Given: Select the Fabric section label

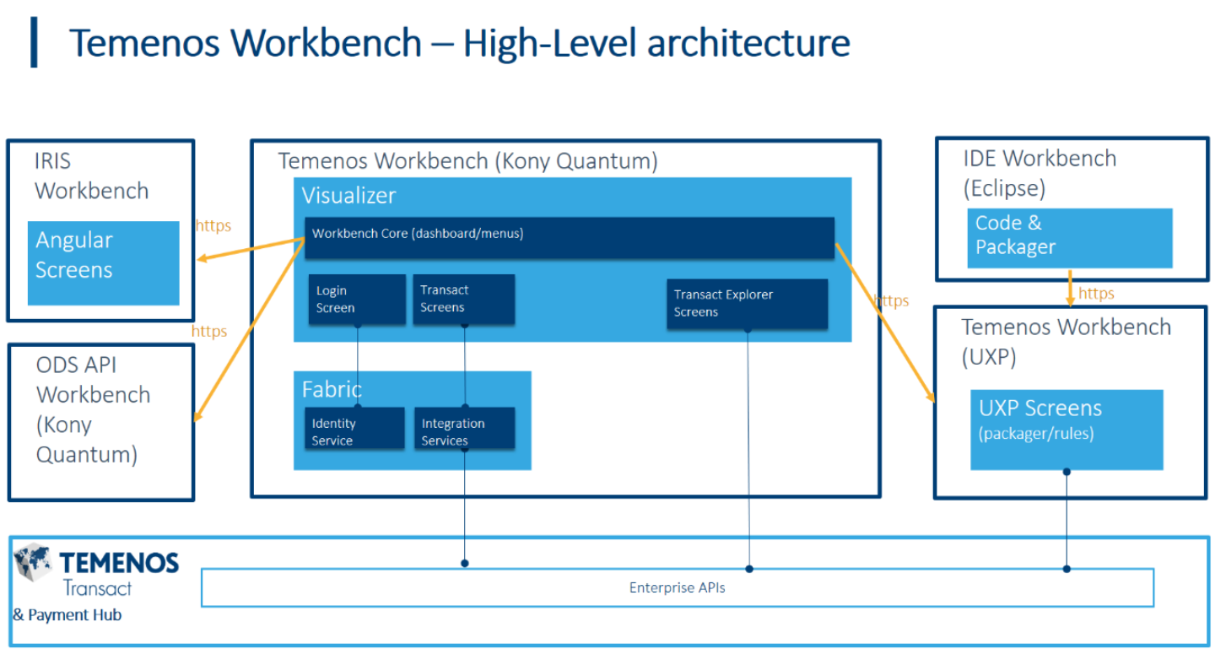Looking at the screenshot, I should [x=332, y=389].
